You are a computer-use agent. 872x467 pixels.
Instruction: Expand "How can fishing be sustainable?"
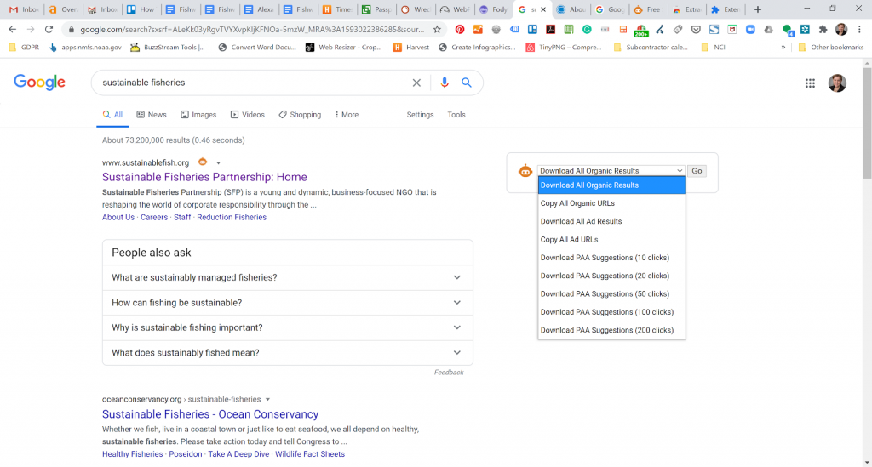click(x=288, y=303)
